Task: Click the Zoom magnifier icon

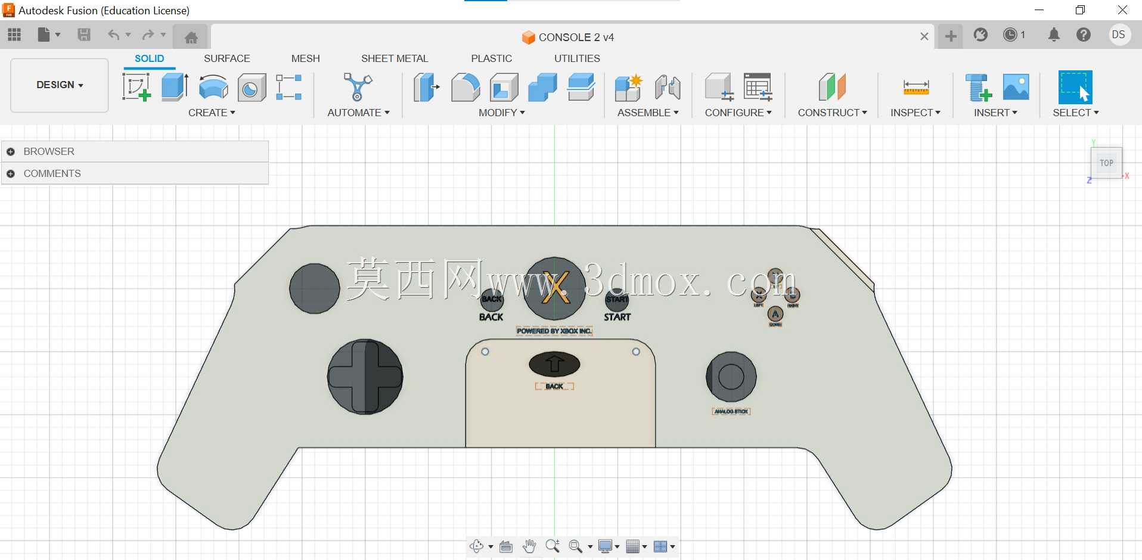Action: coord(552,546)
